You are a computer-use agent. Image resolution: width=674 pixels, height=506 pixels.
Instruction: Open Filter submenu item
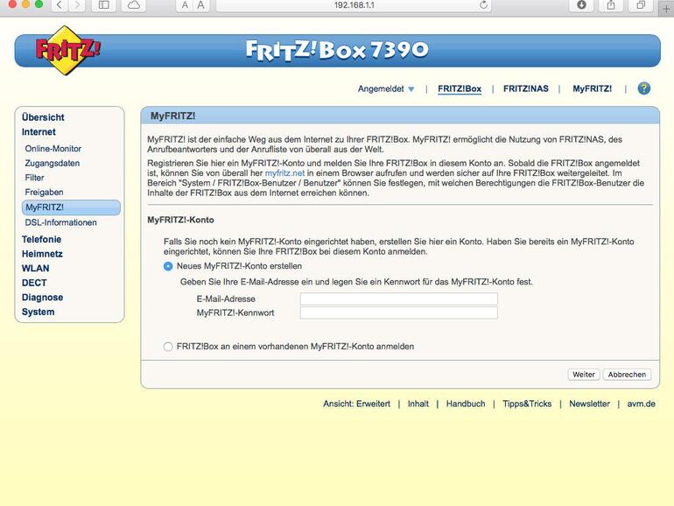click(34, 178)
